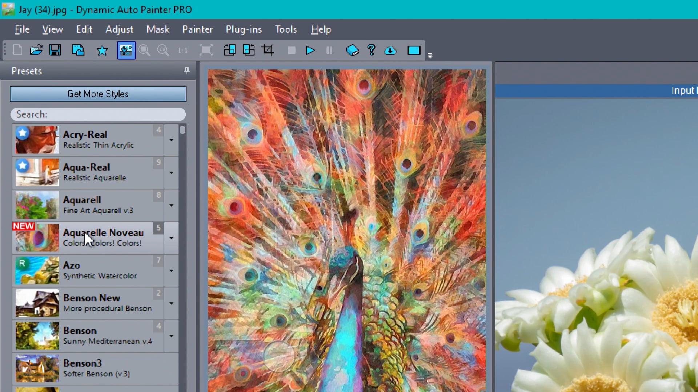Save the current painting
The height and width of the screenshot is (392, 698).
[55, 50]
